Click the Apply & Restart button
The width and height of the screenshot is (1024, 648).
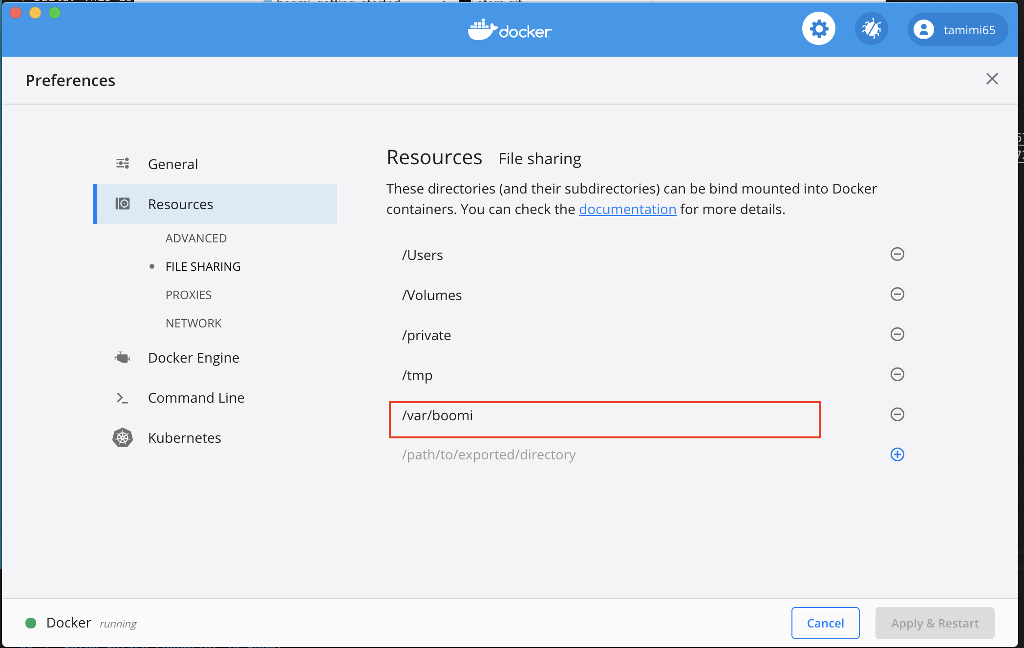pyautogui.click(x=934, y=623)
